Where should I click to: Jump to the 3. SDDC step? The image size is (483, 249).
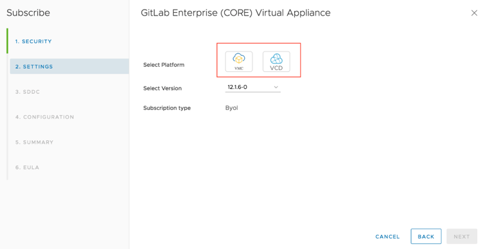28,92
